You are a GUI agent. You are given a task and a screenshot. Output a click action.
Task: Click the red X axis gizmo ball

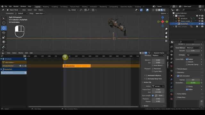[x=162, y=22]
